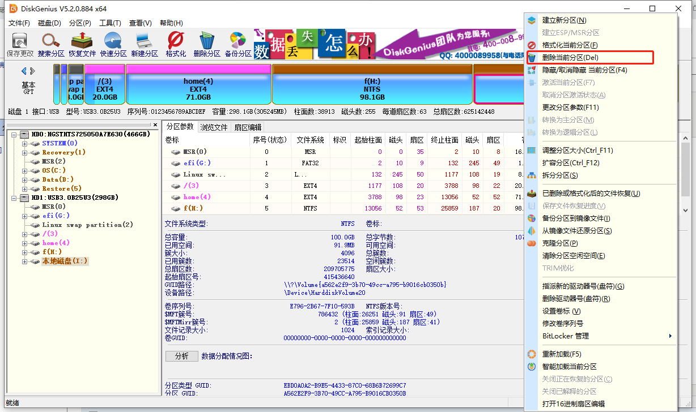696x412 pixels.
Task: Select f(H:) in the disk tree
Action: (52, 252)
